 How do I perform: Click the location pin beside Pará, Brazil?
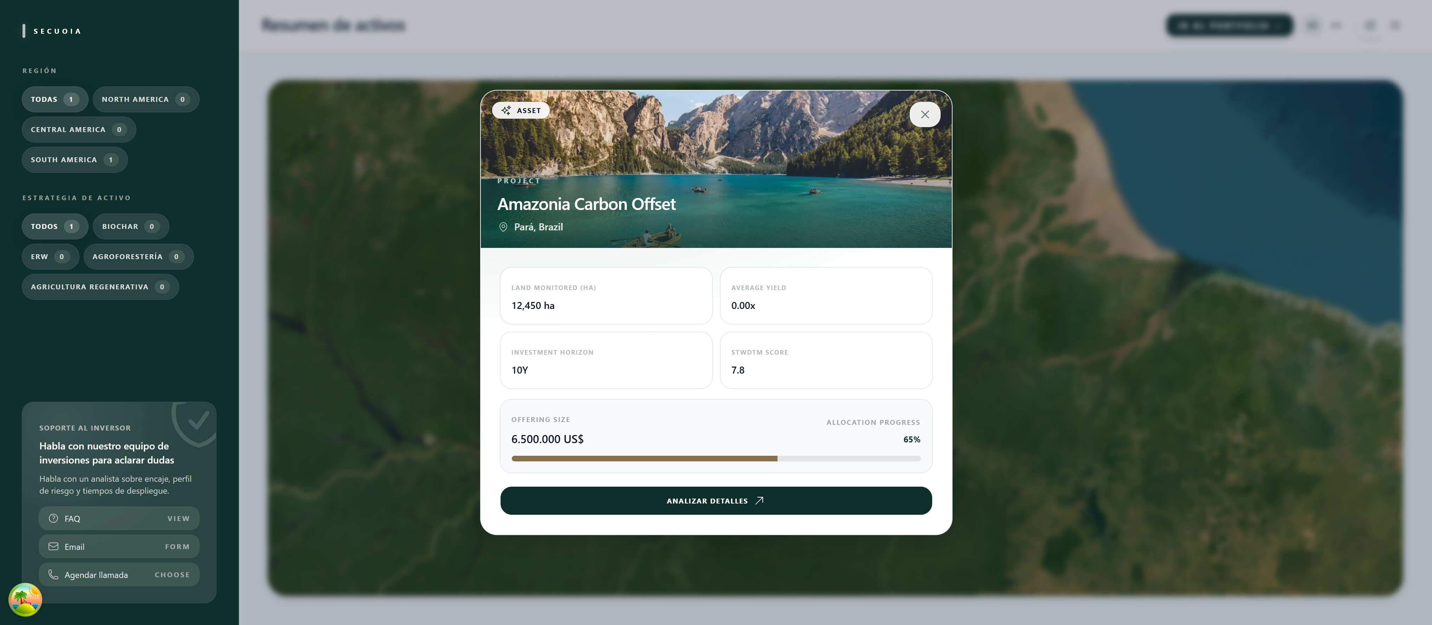click(x=503, y=227)
